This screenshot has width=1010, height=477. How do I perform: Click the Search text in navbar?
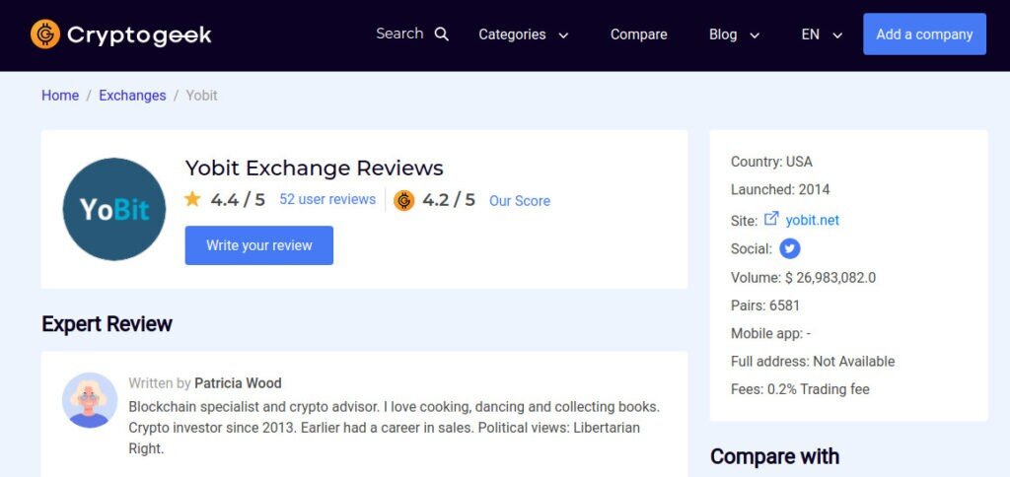pyautogui.click(x=399, y=34)
